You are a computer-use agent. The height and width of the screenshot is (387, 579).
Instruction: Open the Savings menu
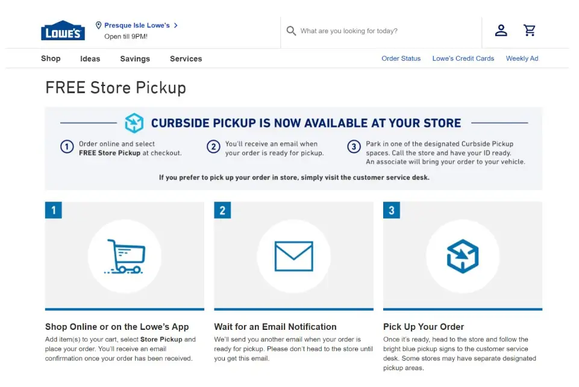click(x=135, y=58)
